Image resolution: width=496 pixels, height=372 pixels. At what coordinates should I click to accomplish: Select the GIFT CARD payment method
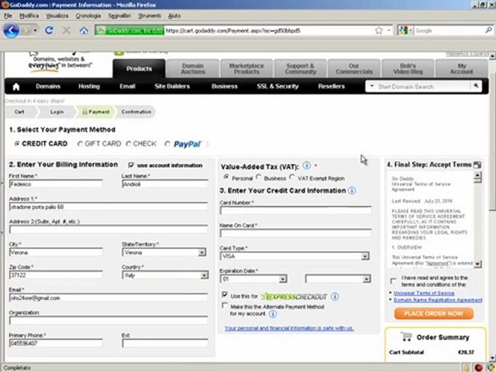click(x=80, y=144)
